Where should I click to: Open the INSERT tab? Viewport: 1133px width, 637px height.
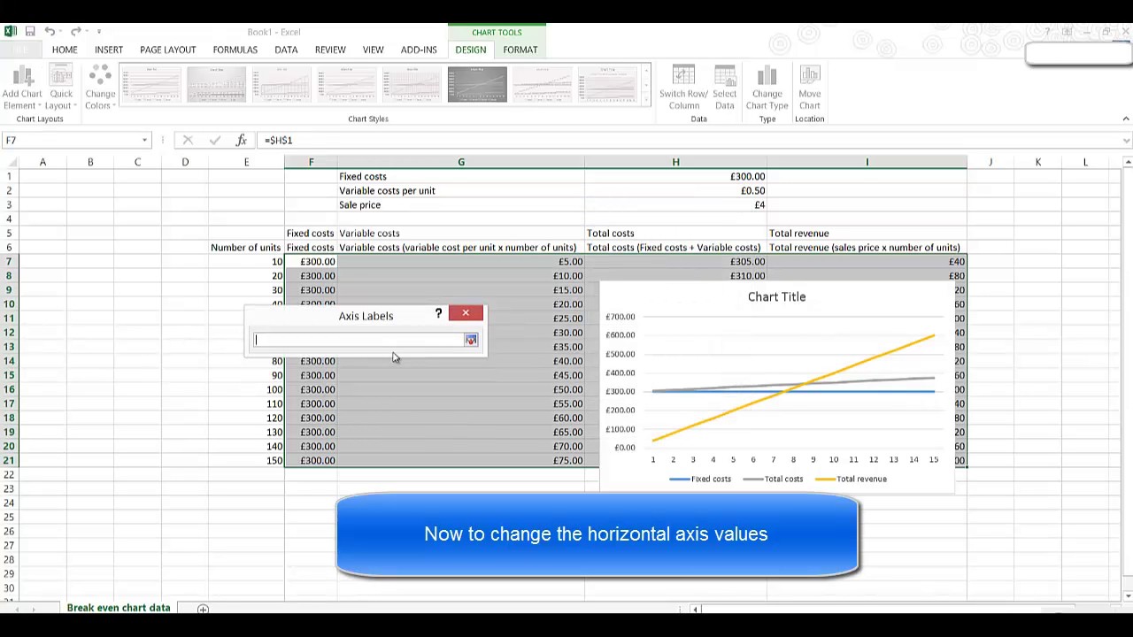(109, 50)
